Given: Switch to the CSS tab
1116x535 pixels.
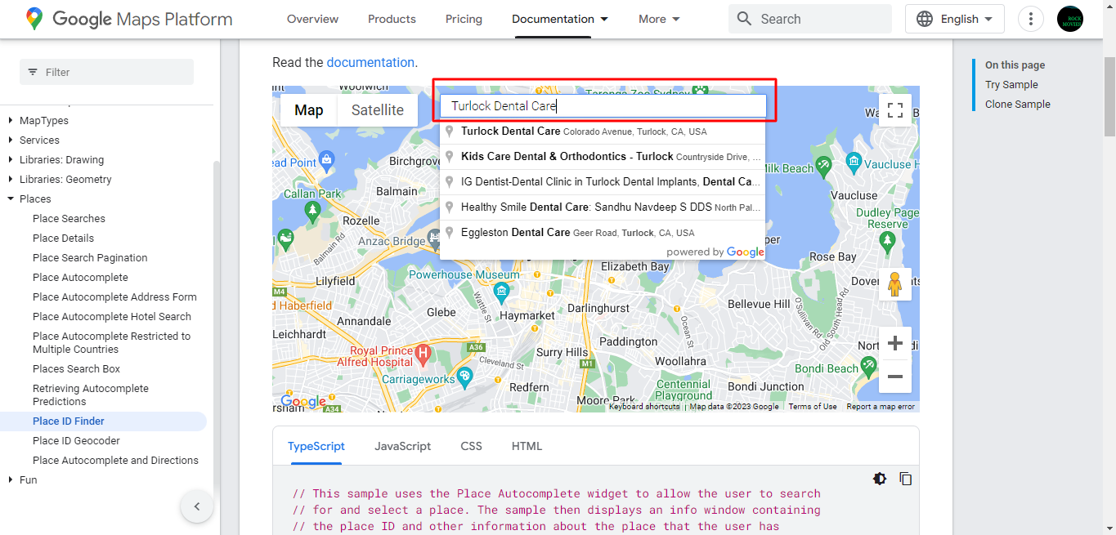Looking at the screenshot, I should [x=472, y=446].
